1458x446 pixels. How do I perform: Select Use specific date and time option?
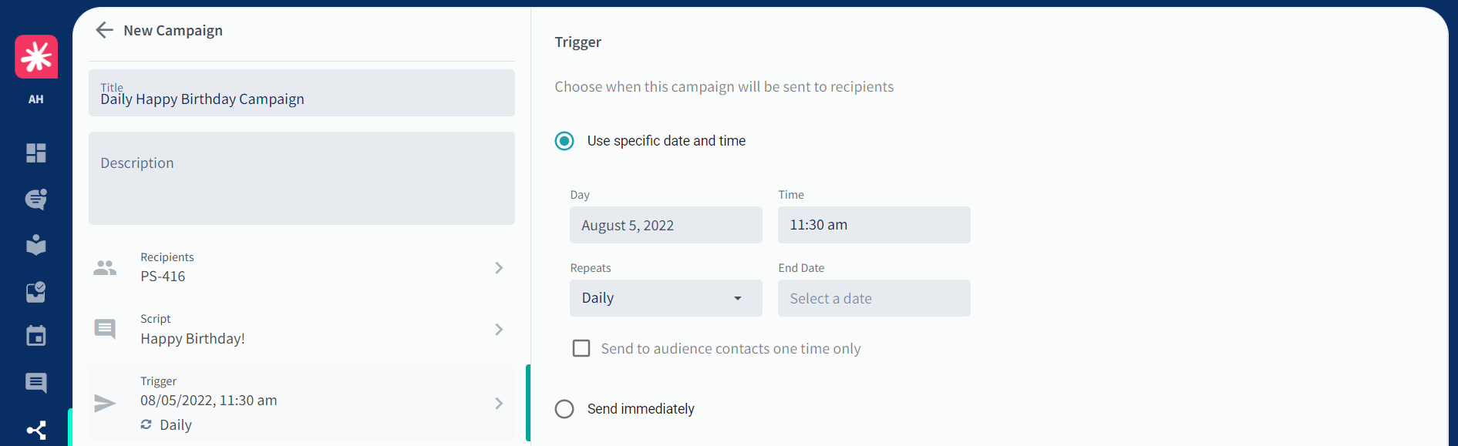[x=564, y=141]
